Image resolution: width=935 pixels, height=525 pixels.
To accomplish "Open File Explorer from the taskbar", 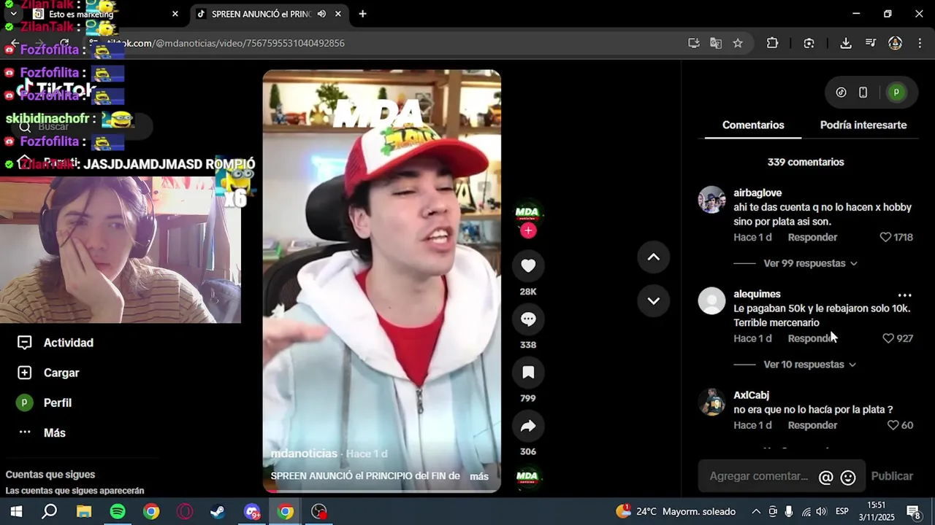I will (x=84, y=512).
